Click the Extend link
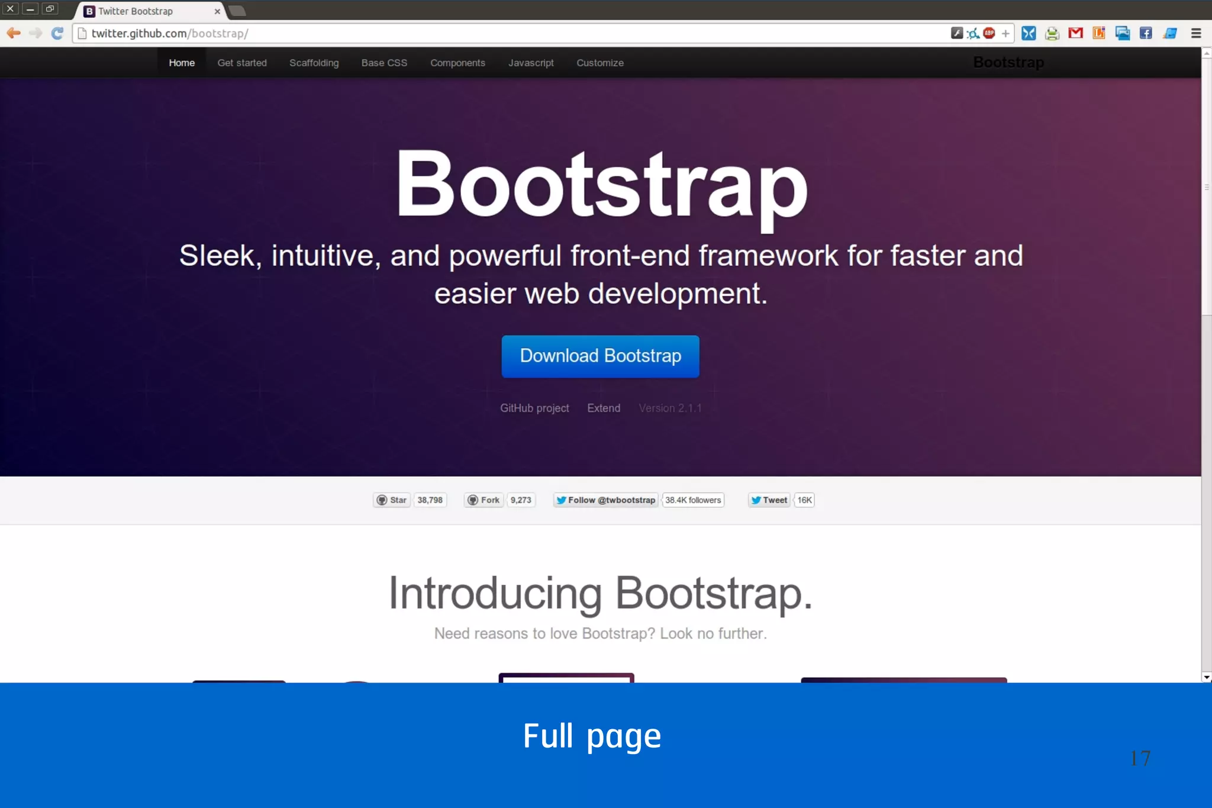The image size is (1212, 808). coord(603,408)
